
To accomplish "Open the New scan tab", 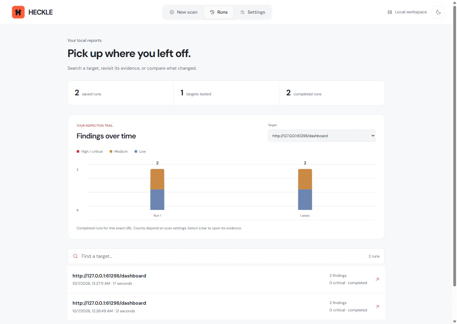I will click(x=184, y=12).
